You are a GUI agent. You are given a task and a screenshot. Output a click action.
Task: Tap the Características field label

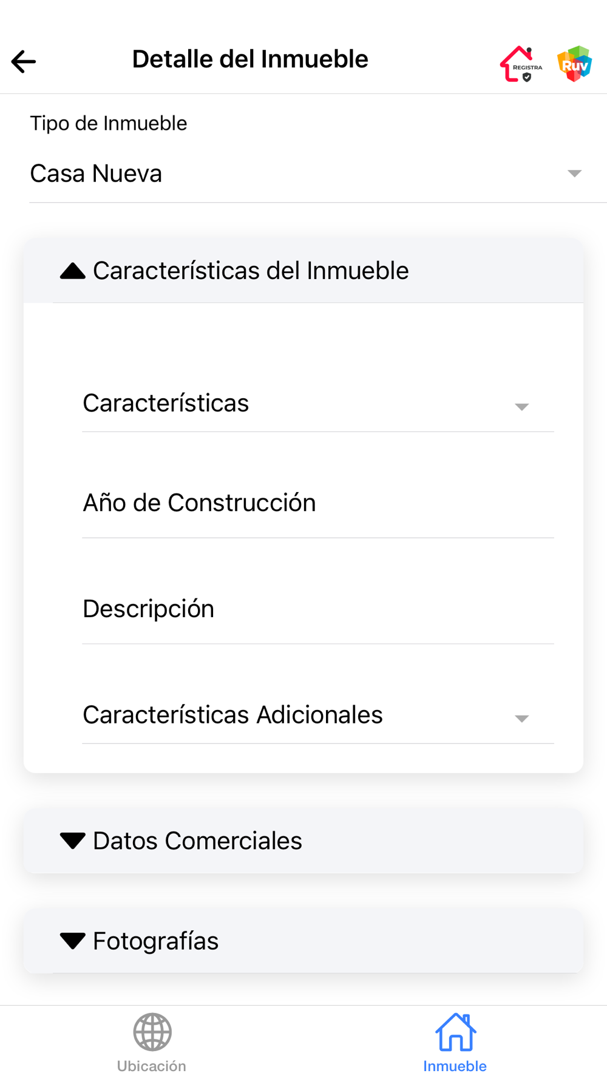[x=166, y=403]
